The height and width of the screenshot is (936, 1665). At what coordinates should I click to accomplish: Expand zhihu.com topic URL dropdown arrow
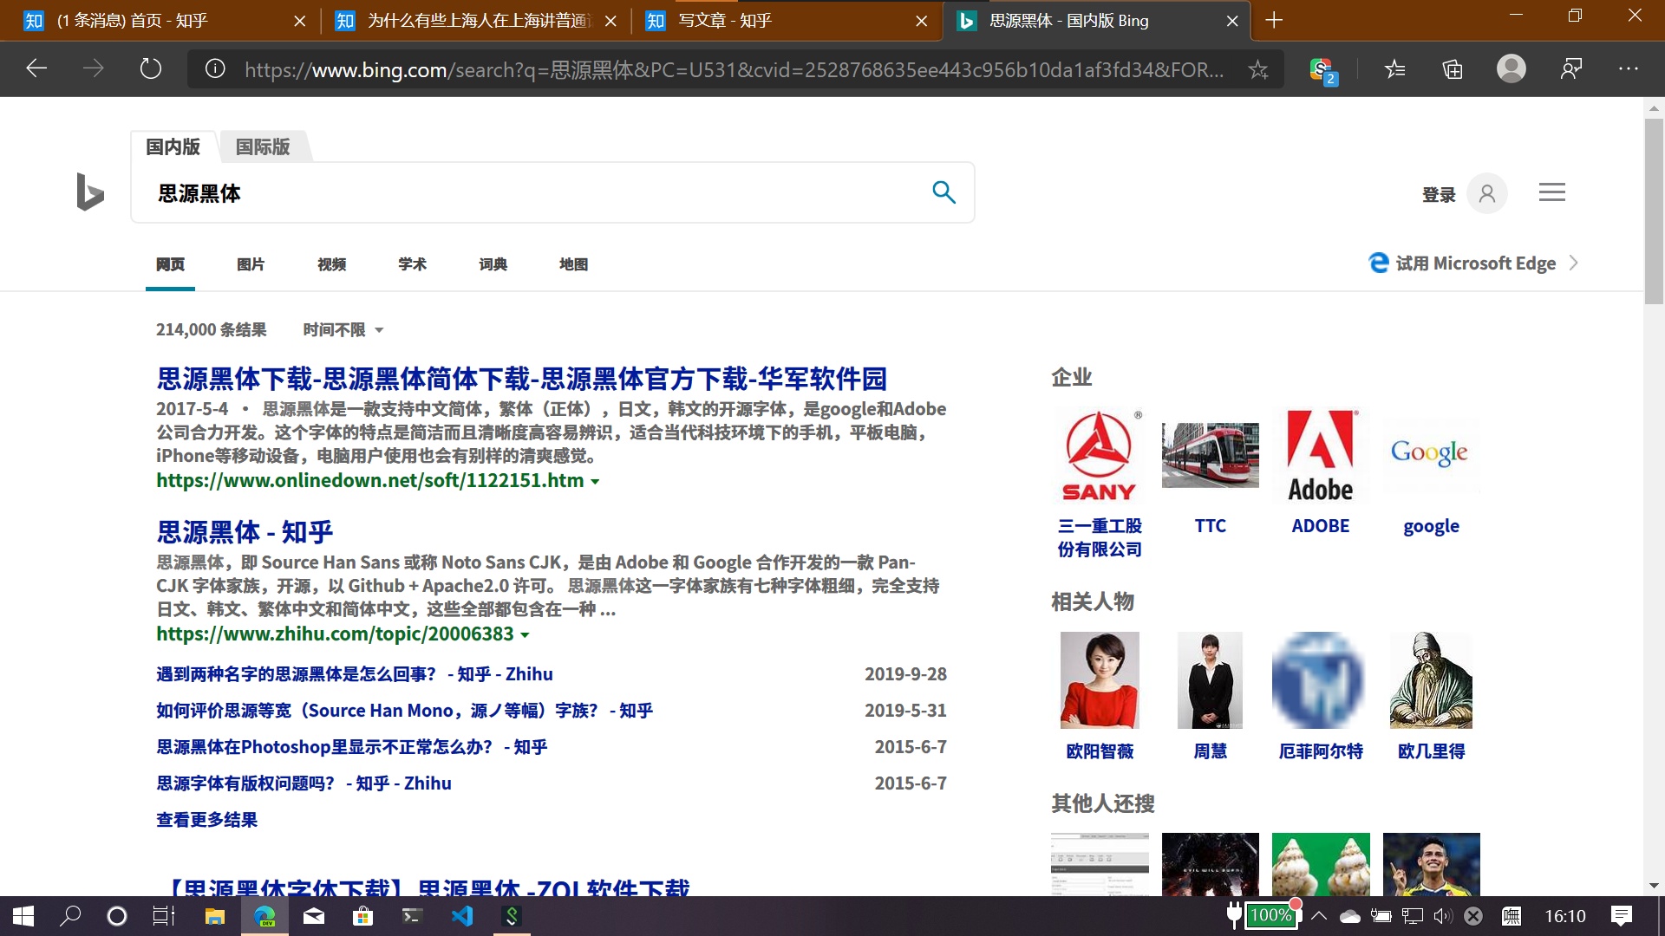click(x=525, y=635)
